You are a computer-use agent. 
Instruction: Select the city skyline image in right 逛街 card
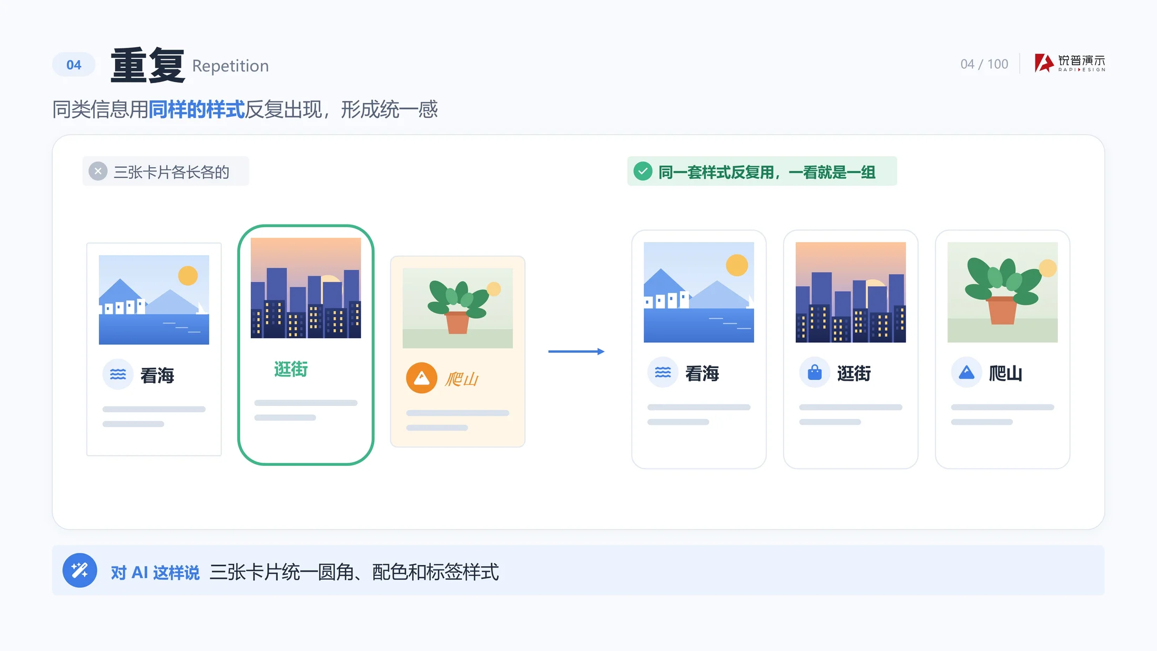tap(851, 292)
